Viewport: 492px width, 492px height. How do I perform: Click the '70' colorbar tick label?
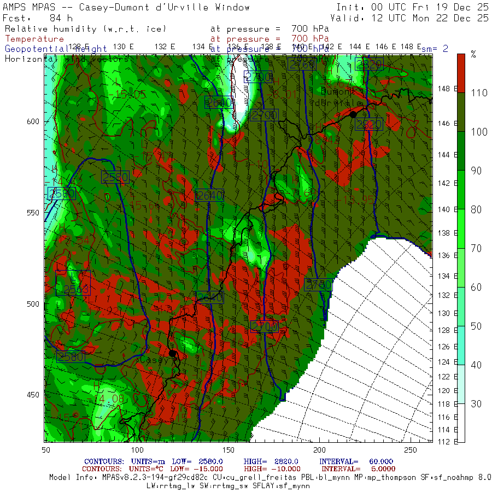pyautogui.click(x=476, y=249)
